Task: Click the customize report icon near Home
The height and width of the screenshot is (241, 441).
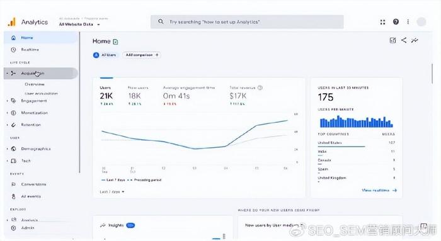Action: [x=392, y=40]
